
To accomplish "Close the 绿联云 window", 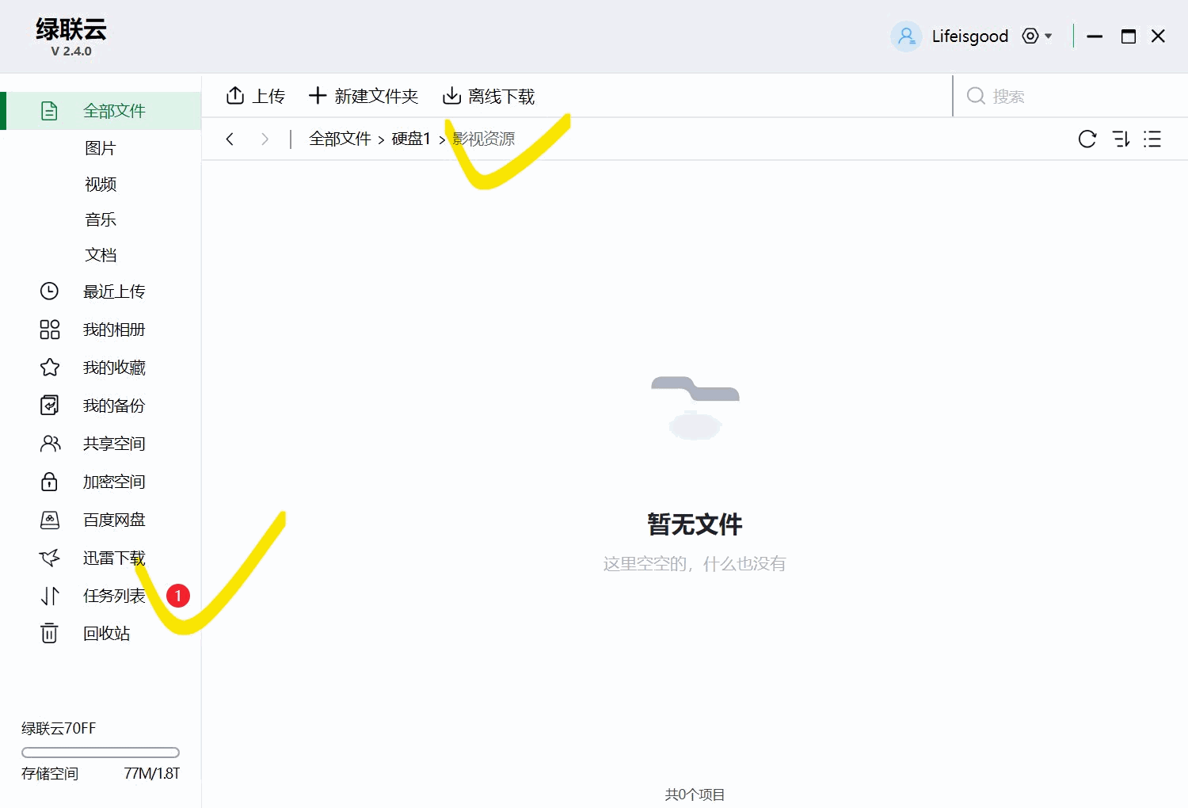I will [1158, 36].
